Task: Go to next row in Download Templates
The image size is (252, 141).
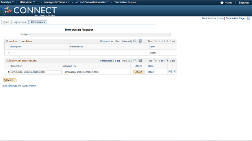Action: coord(168,41)
